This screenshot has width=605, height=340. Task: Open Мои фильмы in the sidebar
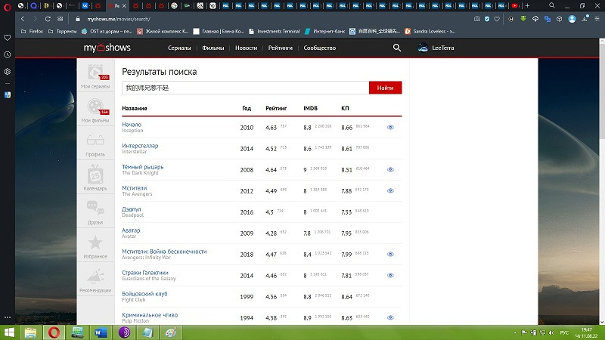click(95, 110)
